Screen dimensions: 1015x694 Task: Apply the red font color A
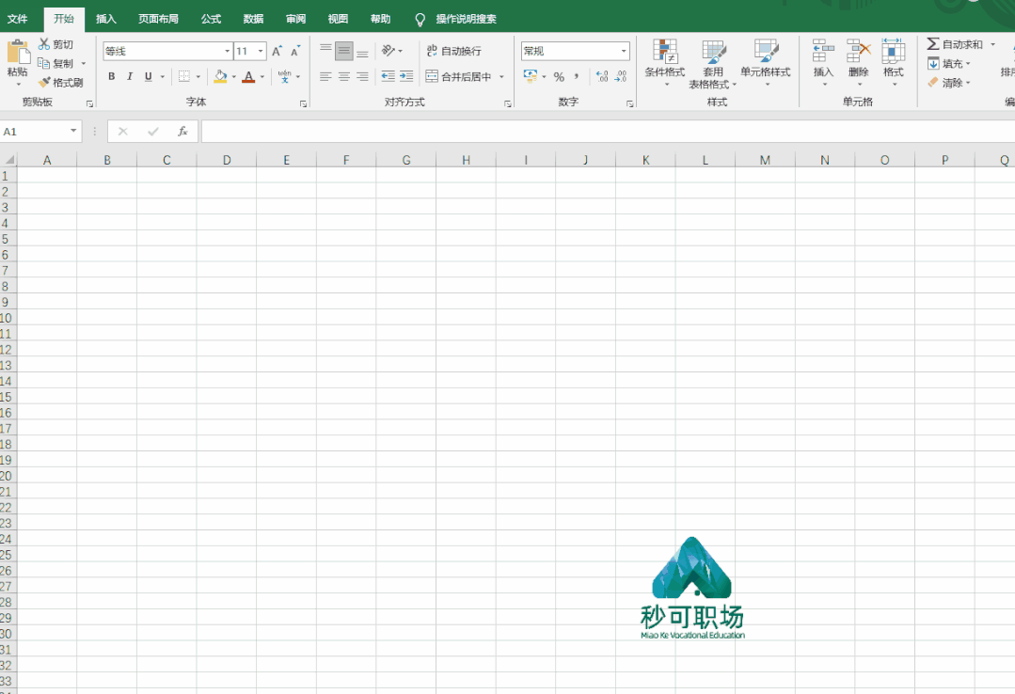pos(248,76)
